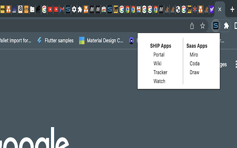This screenshot has height=148, width=237.
Task: Open the Flutter samples bookmark
Action: 56,40
